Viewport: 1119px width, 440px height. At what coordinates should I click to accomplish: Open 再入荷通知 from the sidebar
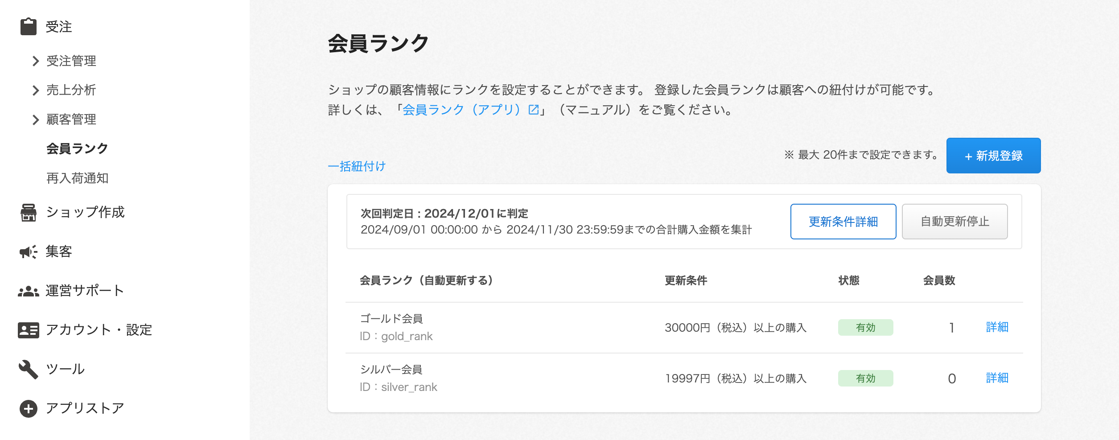[x=77, y=178]
